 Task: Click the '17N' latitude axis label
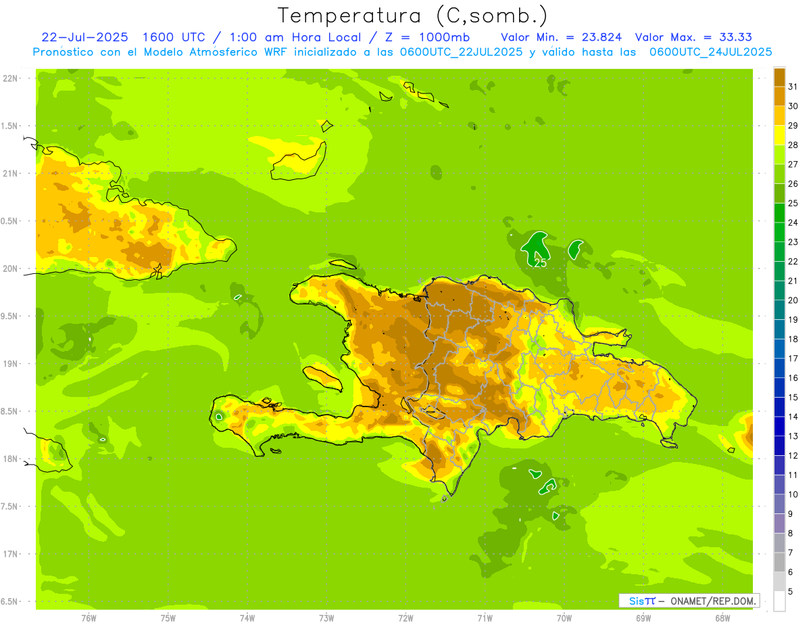click(x=11, y=554)
